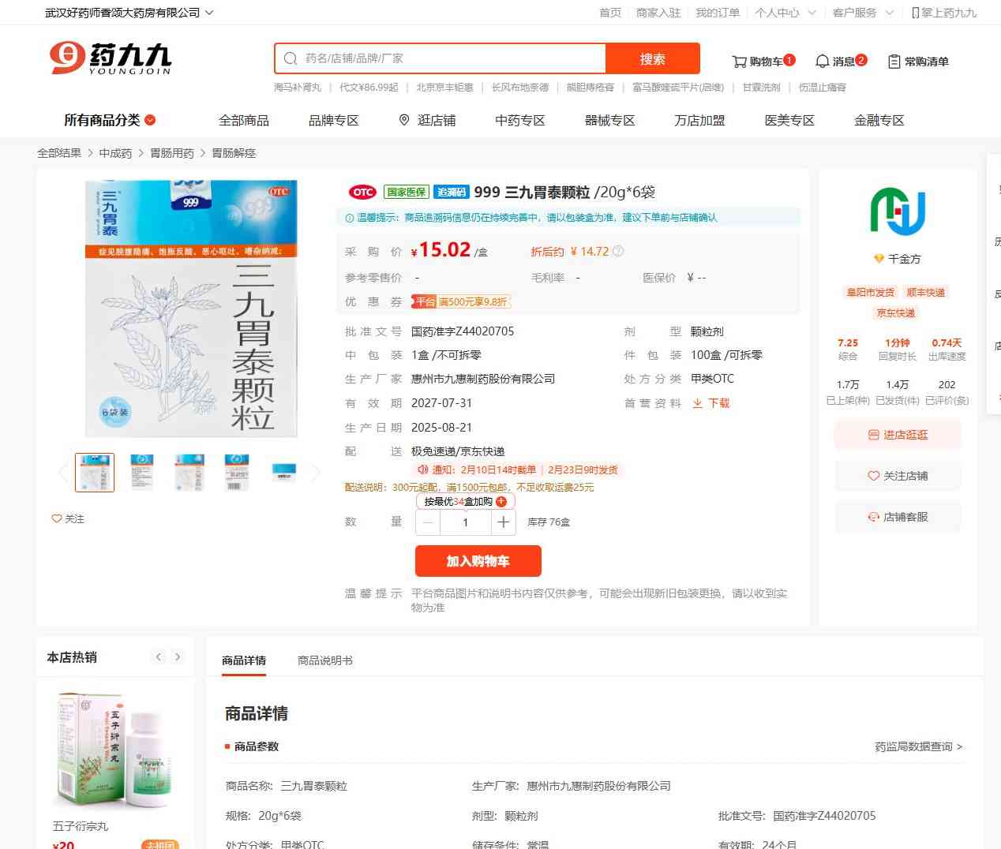
Task: Toggle the heart to follow this product
Action: [x=57, y=518]
